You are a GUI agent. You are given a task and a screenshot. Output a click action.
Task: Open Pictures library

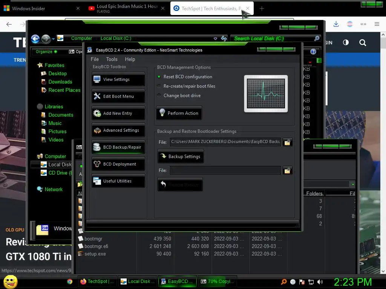coord(54,131)
